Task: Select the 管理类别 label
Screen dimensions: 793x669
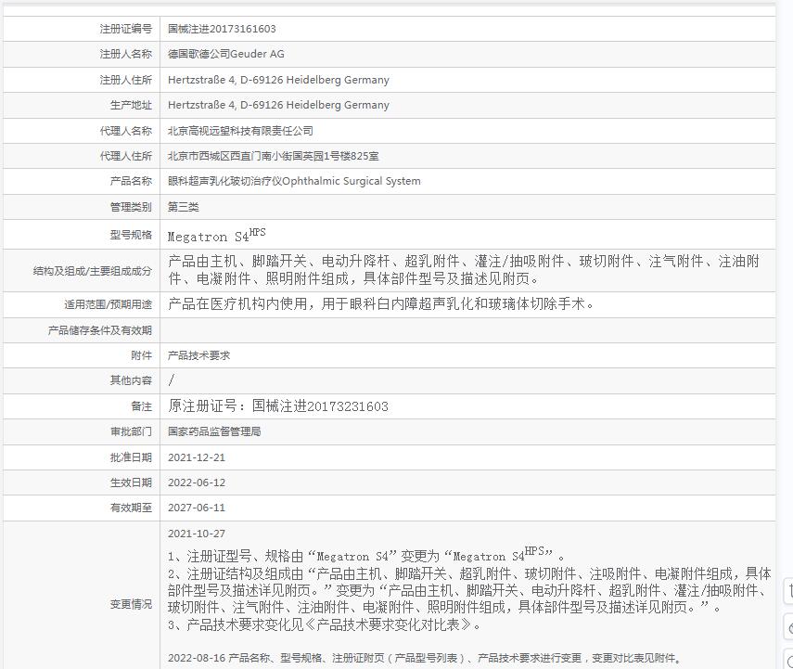Action: tap(131, 207)
